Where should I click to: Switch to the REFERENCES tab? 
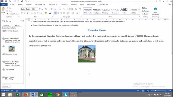[x=53, y=5]
